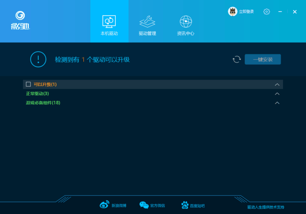Open the 新浪微博 link

(x=119, y=205)
